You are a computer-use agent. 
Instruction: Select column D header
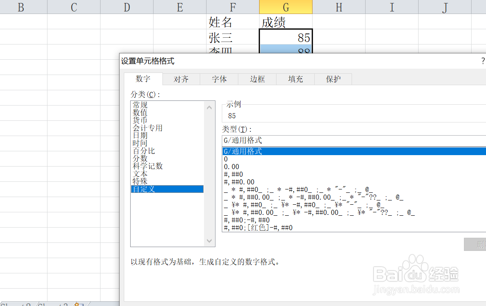click(x=127, y=7)
